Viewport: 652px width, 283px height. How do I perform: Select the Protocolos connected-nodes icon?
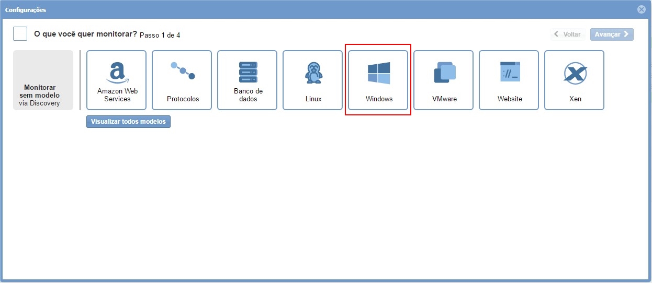coord(183,70)
